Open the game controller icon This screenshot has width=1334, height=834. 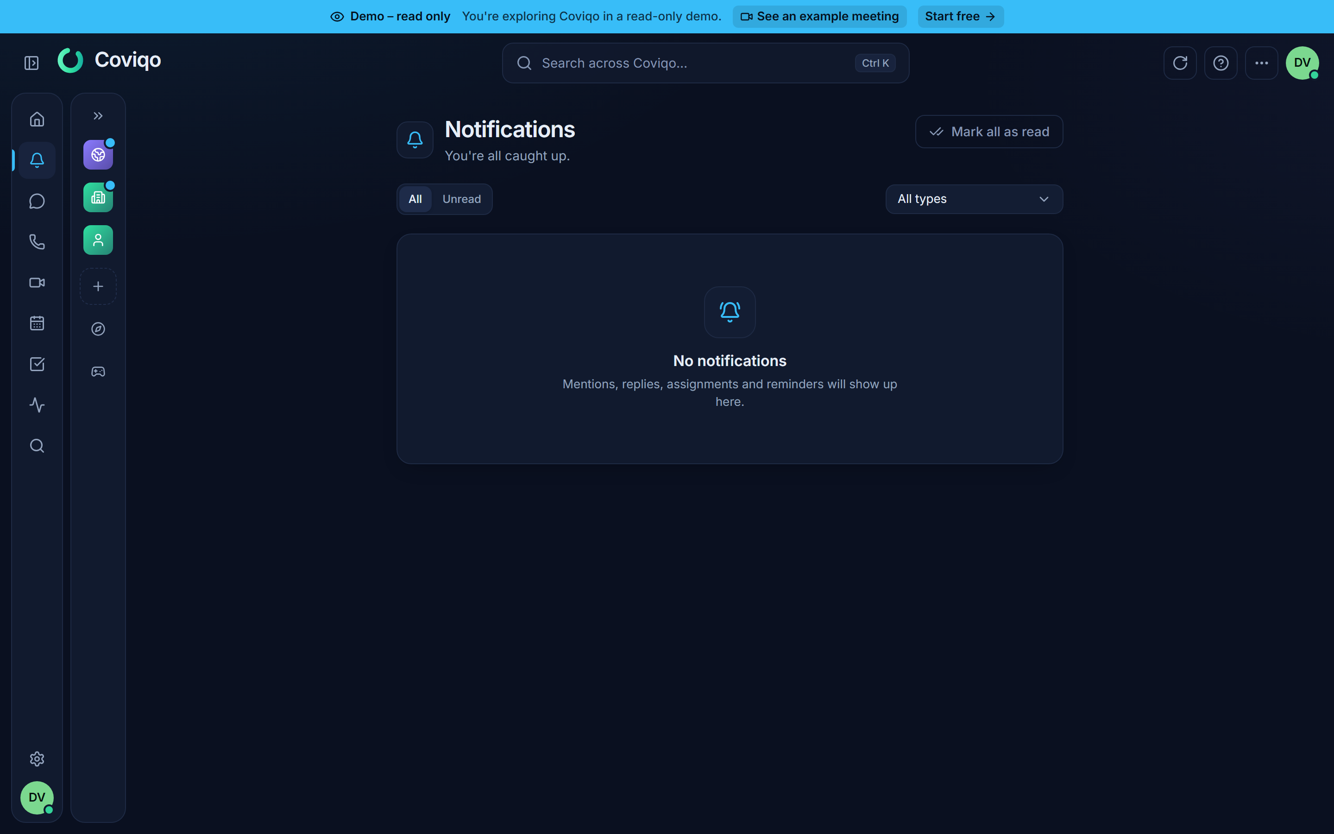(98, 371)
